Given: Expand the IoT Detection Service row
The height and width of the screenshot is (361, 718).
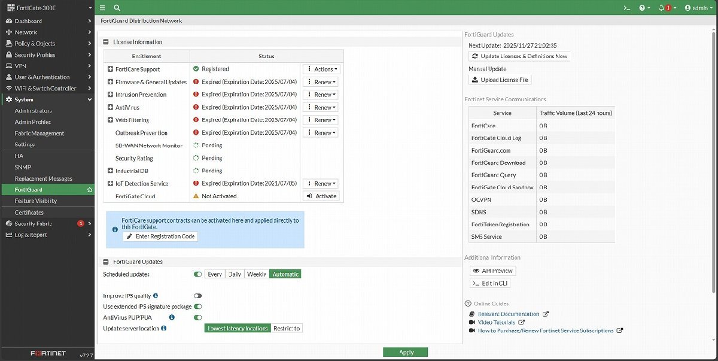Looking at the screenshot, I should 111,184.
